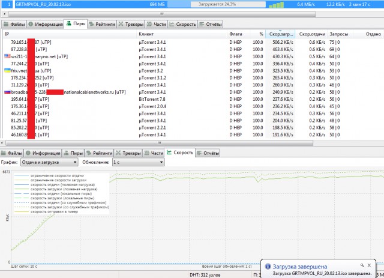Select the peer using µTorrent 2.0.4 client
Viewport: 384px width, 278px height.
(193, 106)
